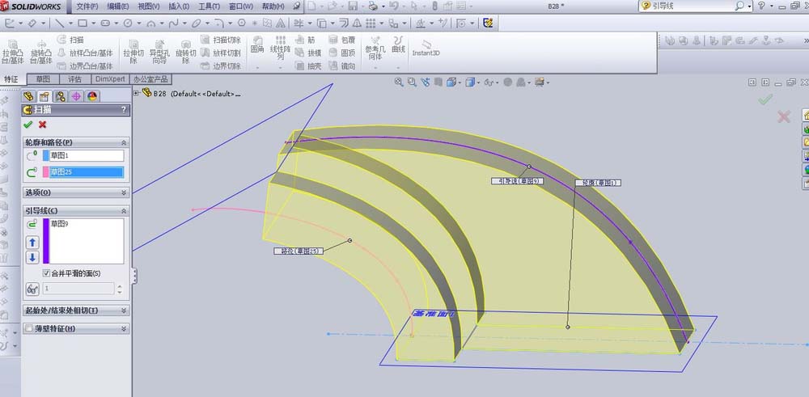Click the 扫描 sweep feature button

[x=70, y=40]
